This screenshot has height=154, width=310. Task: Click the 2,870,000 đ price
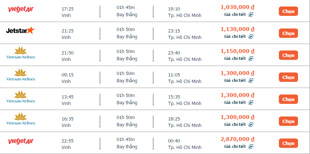pos(237,139)
